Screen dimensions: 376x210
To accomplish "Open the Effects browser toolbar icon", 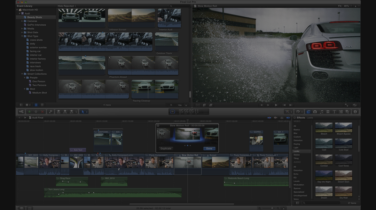I will (308, 112).
